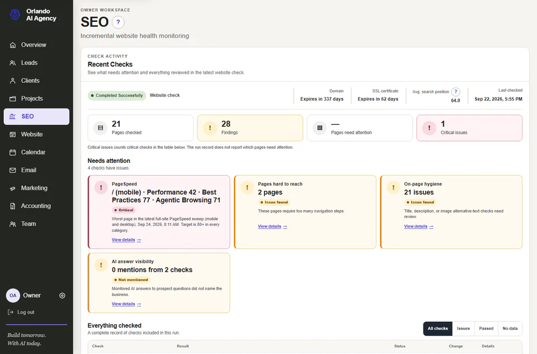The width and height of the screenshot is (537, 354).
Task: Click the Pages hard to reach warning icon
Action: [247, 187]
